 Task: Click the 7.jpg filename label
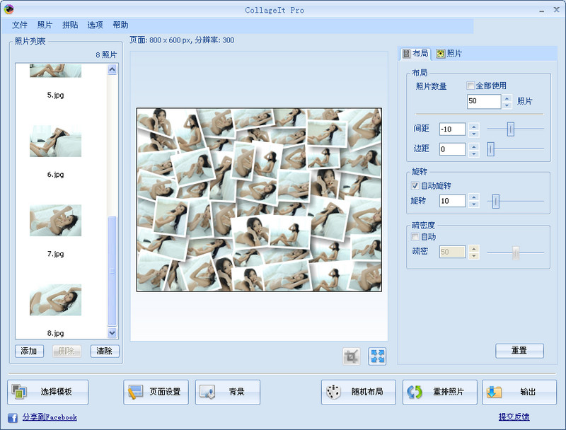[55, 254]
